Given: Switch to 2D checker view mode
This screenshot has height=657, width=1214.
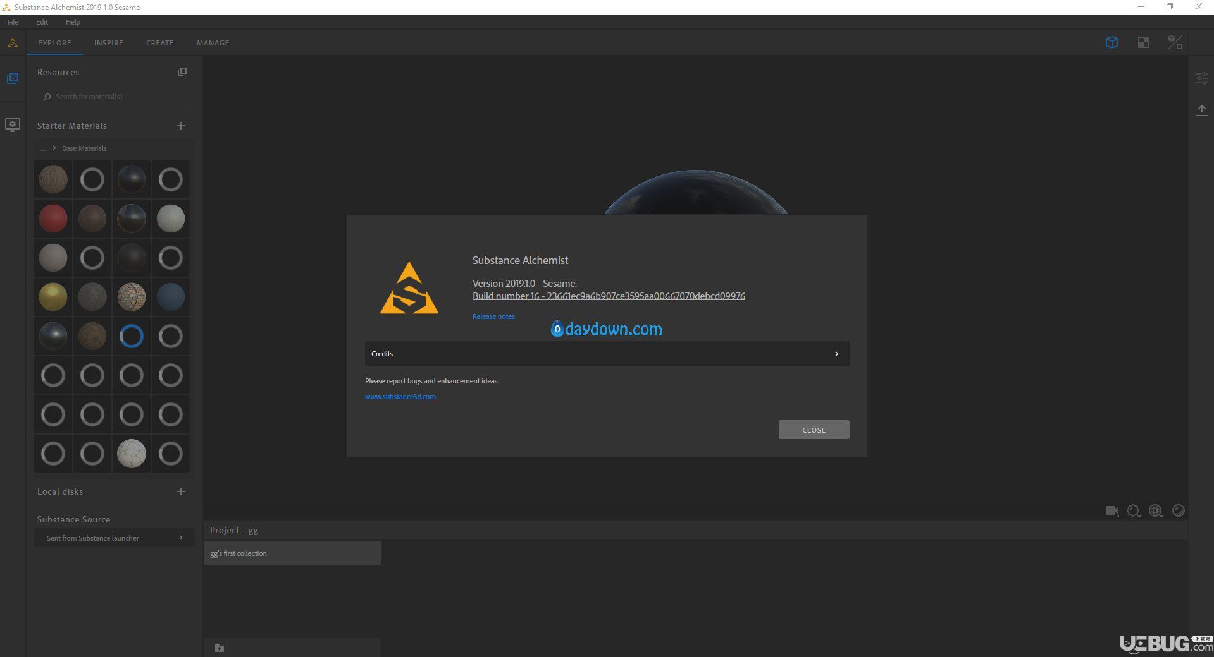Looking at the screenshot, I should click(x=1144, y=42).
